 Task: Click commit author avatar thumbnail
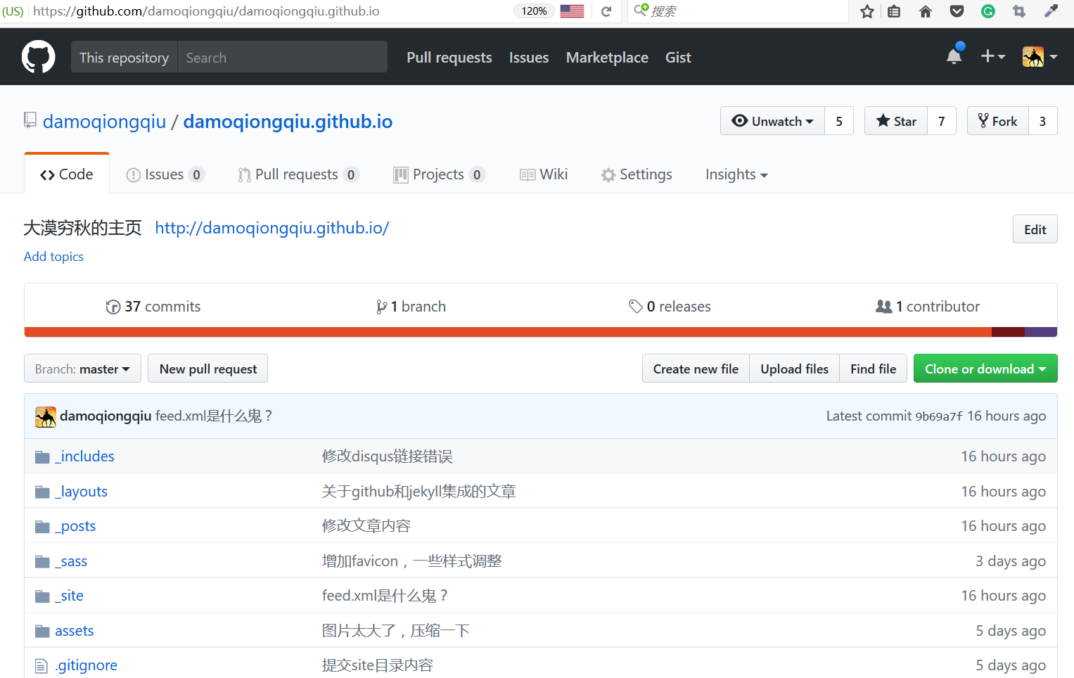(x=46, y=416)
